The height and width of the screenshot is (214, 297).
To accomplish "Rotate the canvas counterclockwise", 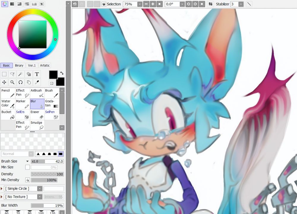I will (x=189, y=4).
